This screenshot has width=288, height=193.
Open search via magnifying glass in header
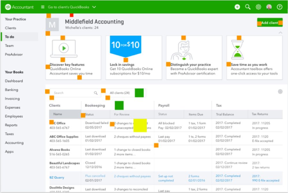[x=248, y=7]
